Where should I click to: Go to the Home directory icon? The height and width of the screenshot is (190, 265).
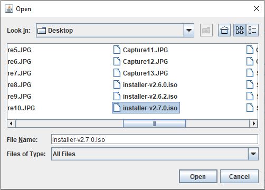pos(224,30)
